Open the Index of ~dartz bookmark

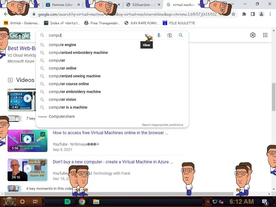[x=62, y=23]
